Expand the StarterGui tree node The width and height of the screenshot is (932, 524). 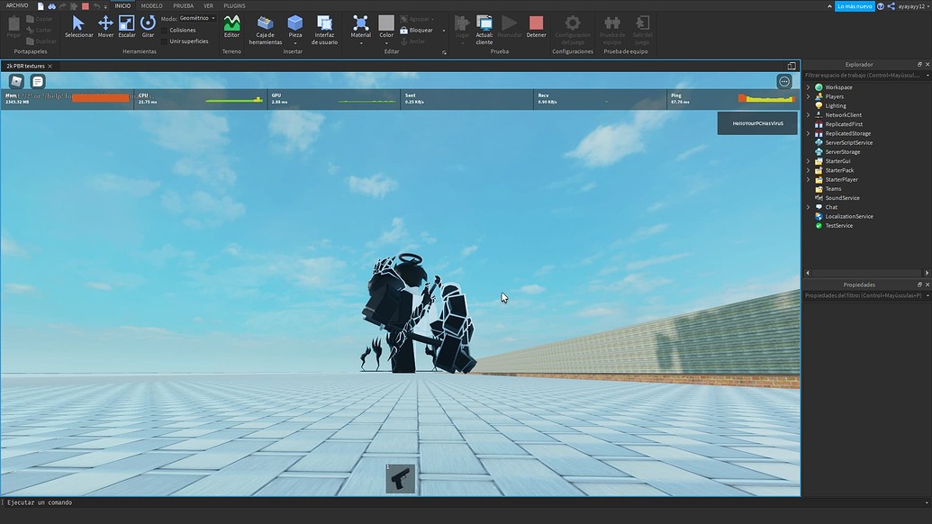[808, 161]
